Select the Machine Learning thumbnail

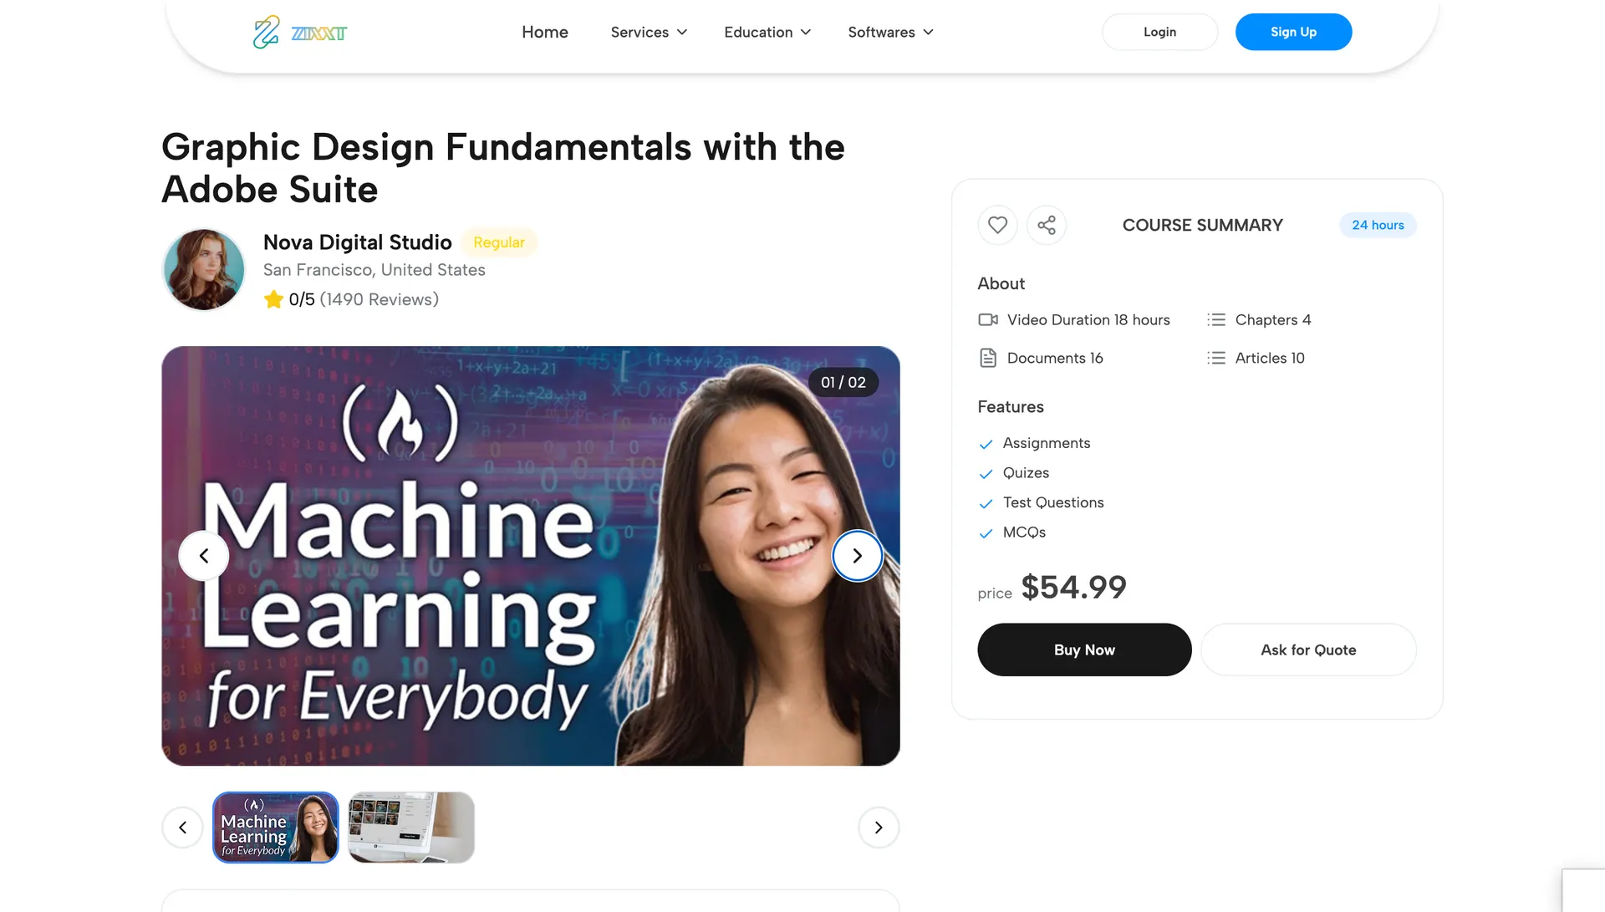[276, 828]
